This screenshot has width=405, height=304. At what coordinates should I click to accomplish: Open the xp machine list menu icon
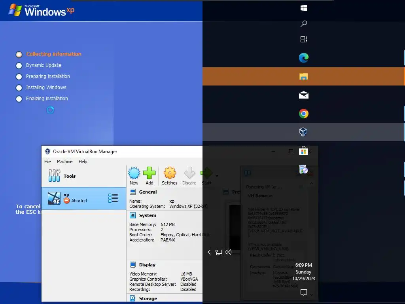pos(113,198)
